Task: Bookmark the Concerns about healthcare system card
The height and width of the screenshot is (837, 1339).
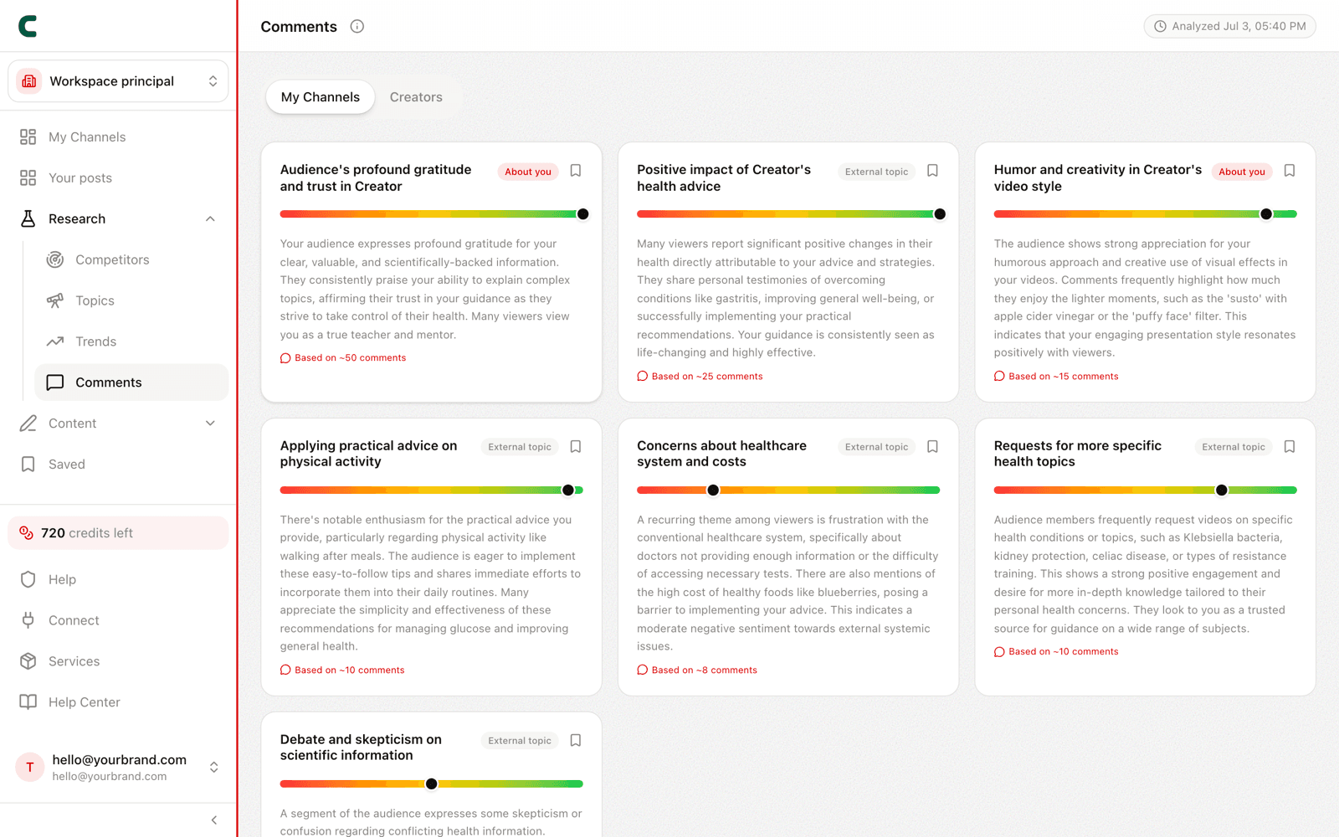Action: [x=932, y=447]
